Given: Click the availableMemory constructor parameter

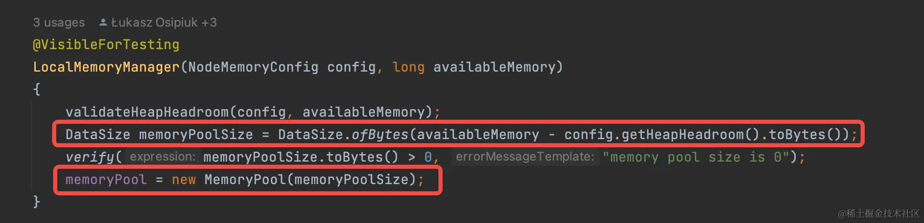Looking at the screenshot, I should pos(494,67).
